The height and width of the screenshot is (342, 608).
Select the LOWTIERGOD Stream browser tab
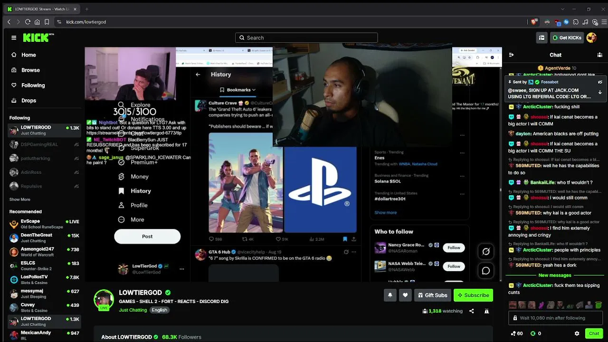click(x=42, y=9)
